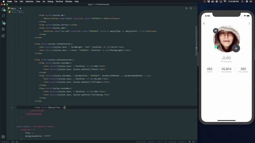The height and width of the screenshot is (143, 255).
Task: Select the App.js editor tab
Action: [15, 8]
